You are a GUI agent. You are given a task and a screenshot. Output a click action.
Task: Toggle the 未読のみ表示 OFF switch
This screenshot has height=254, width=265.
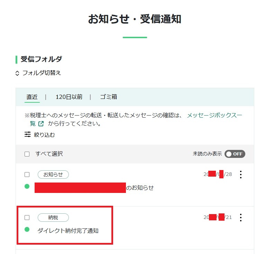pos(235,154)
